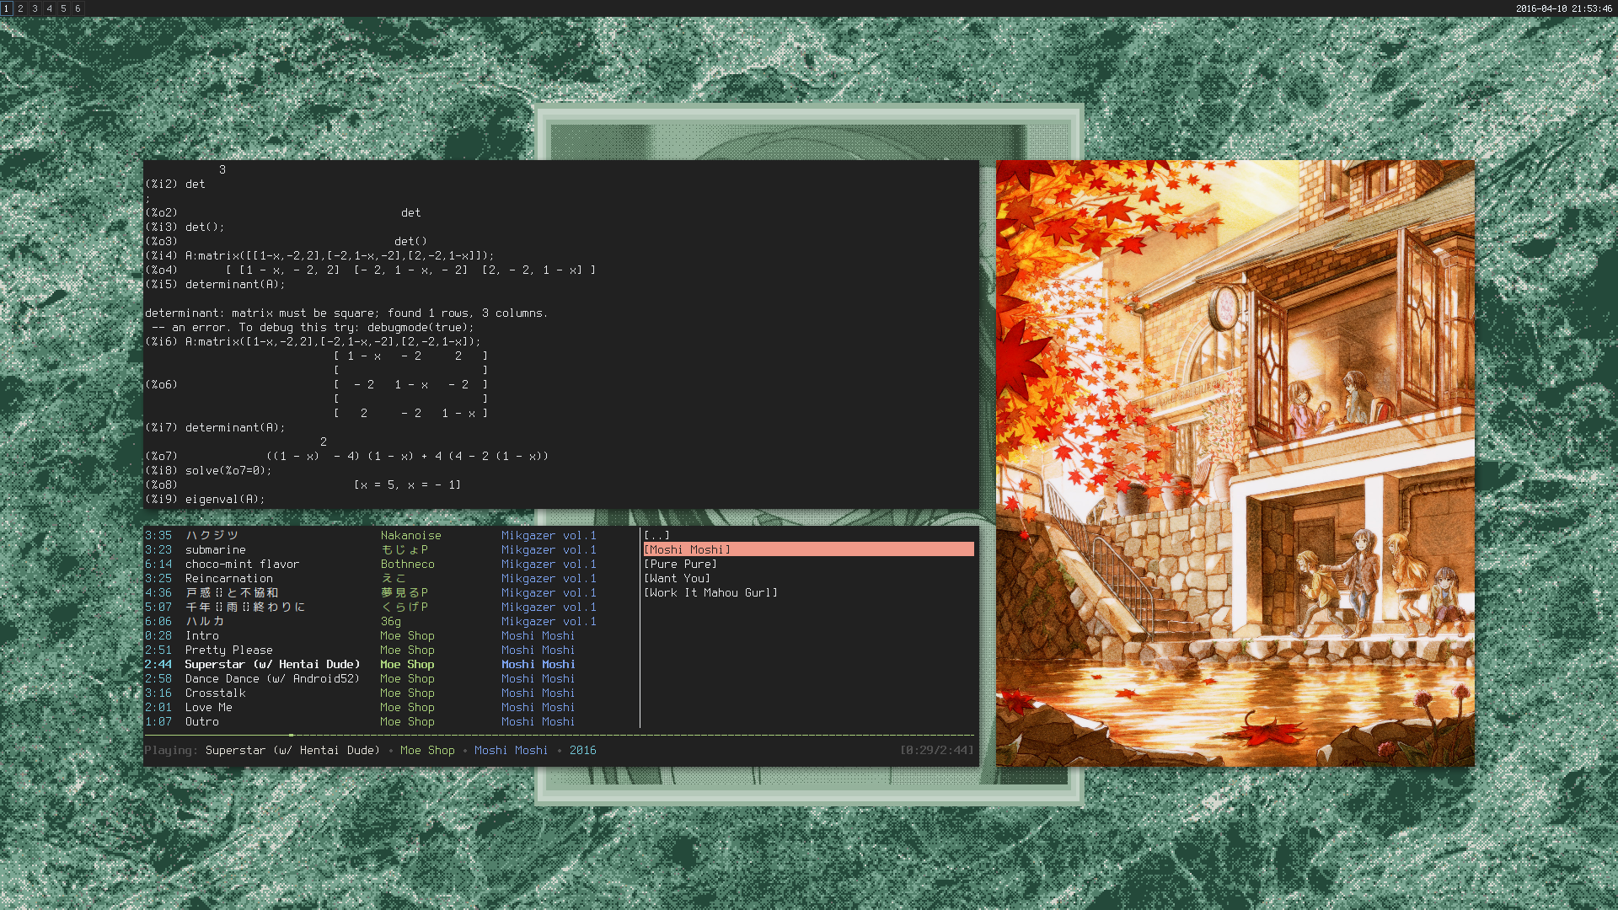Switch to workspace 6 in top bar

78,8
